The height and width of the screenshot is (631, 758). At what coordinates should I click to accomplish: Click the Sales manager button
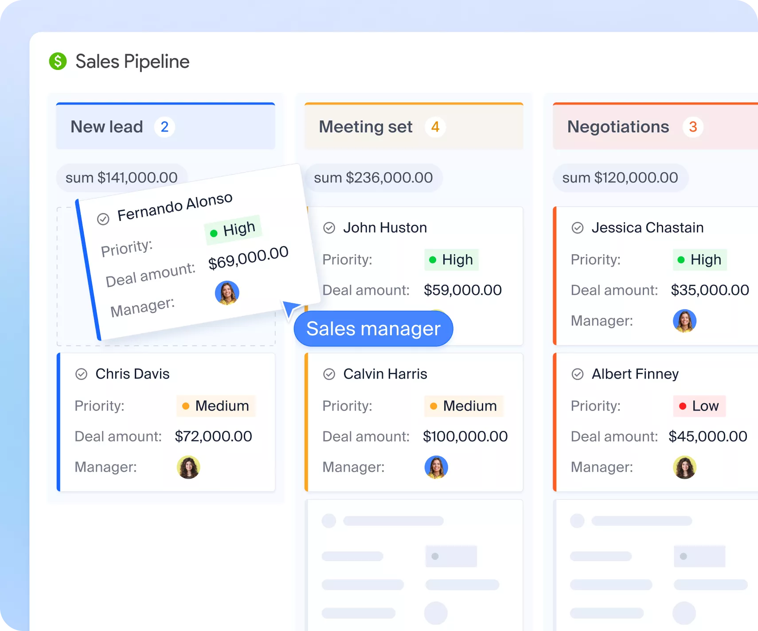click(373, 329)
